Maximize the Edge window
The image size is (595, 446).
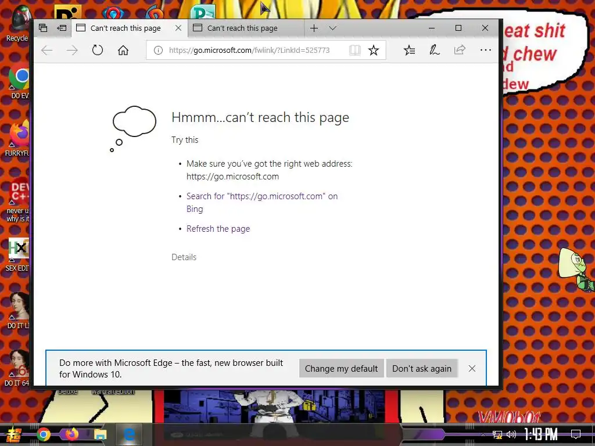coord(458,28)
